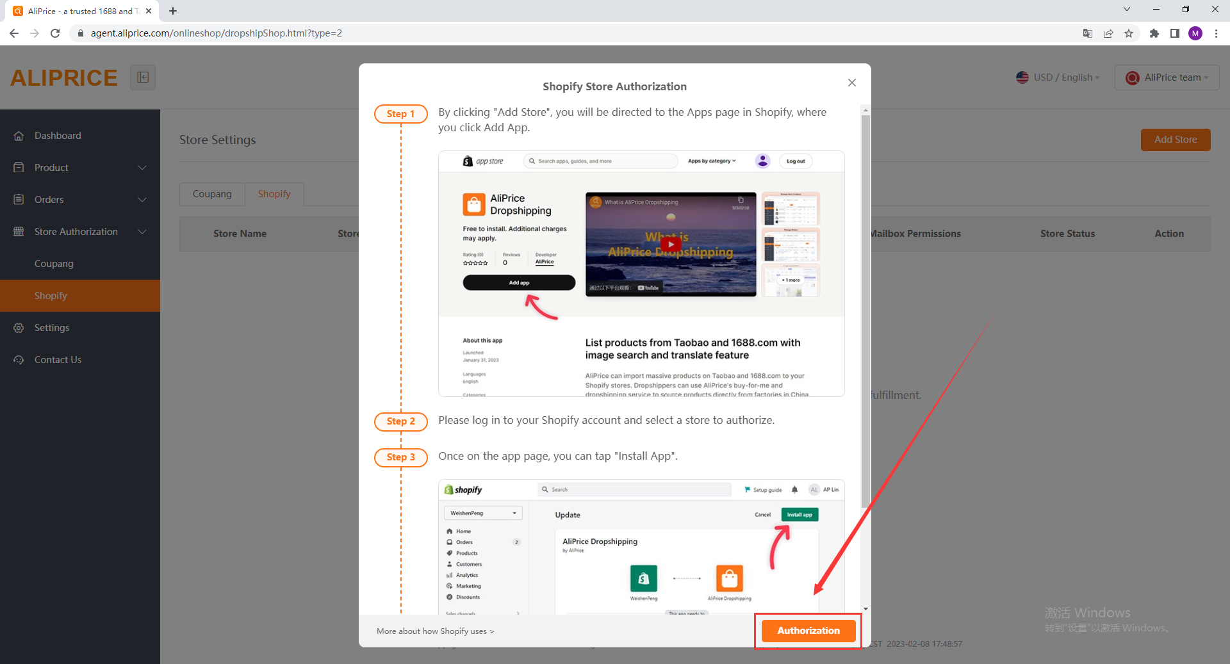This screenshot has height=664, width=1230.
Task: Click Mailbox Permissions column header
Action: (915, 234)
